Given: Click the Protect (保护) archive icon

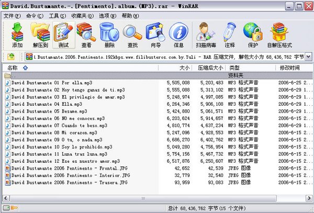Looking at the screenshot, I should 253,35.
